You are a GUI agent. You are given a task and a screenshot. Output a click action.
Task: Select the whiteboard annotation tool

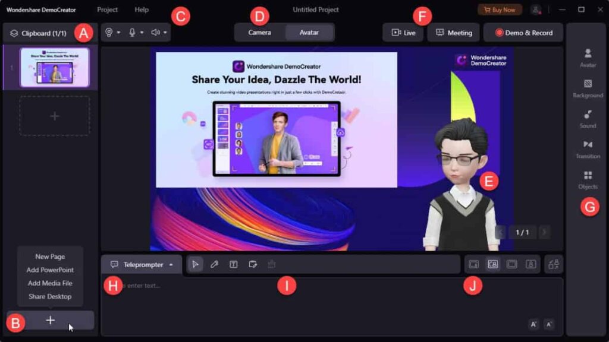pyautogui.click(x=252, y=264)
